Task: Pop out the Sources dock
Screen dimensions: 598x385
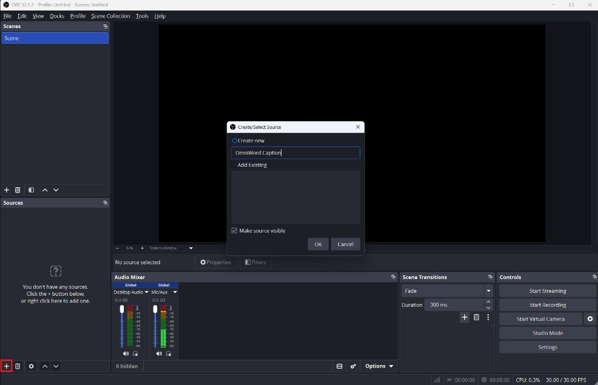Action: tap(105, 203)
